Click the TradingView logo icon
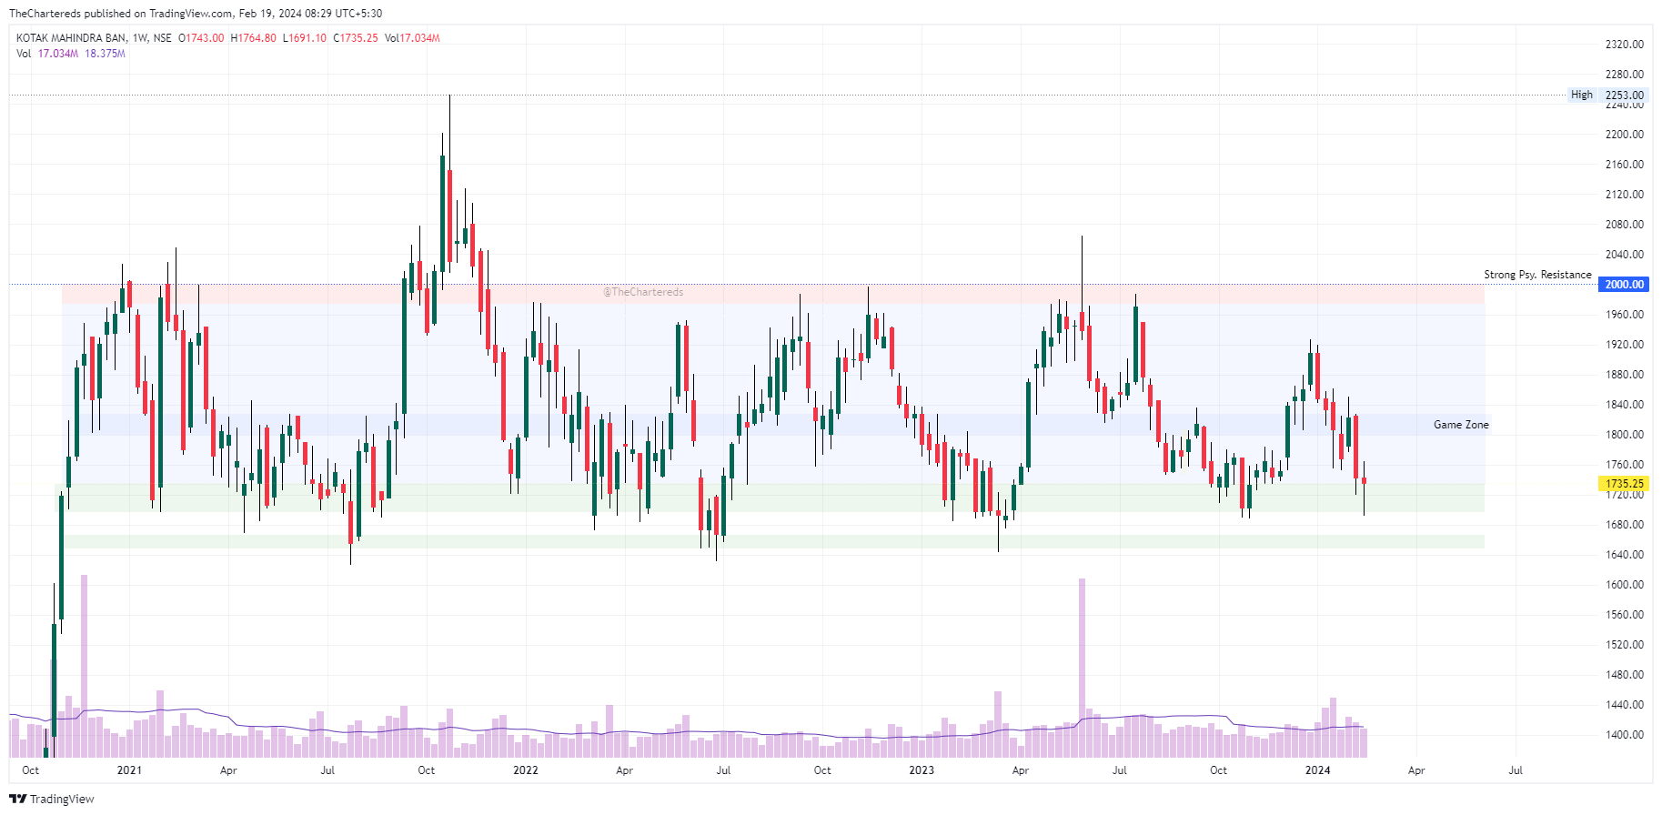Screen dimensions: 1662x815 click(17, 799)
